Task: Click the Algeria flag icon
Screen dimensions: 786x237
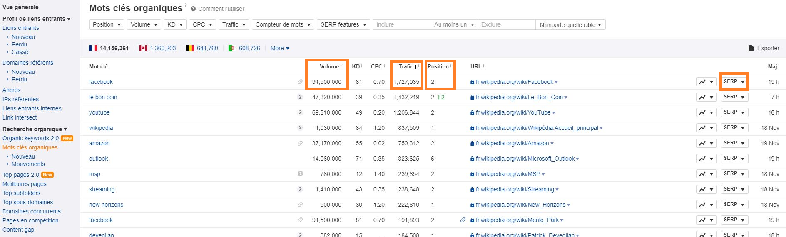Action: 232,48
